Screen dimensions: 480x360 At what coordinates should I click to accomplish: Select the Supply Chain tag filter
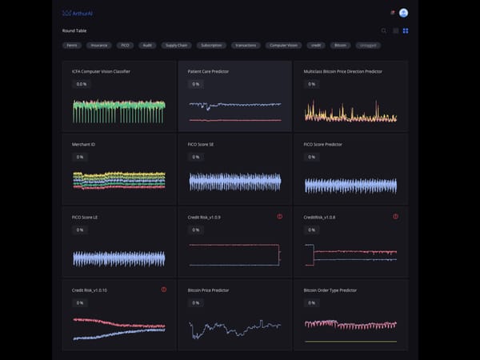click(x=176, y=46)
